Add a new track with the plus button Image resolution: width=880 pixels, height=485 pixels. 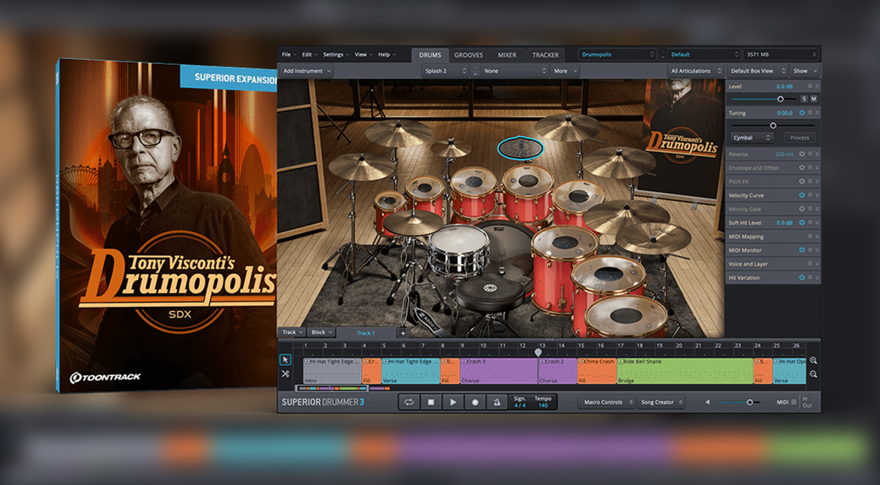click(403, 333)
